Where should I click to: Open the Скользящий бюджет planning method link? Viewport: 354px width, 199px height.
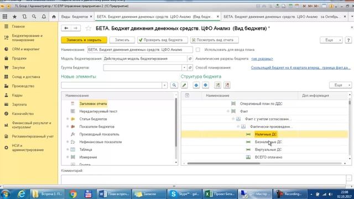click(301, 67)
